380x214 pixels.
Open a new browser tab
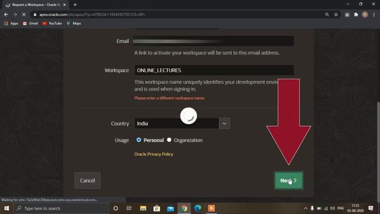click(75, 5)
